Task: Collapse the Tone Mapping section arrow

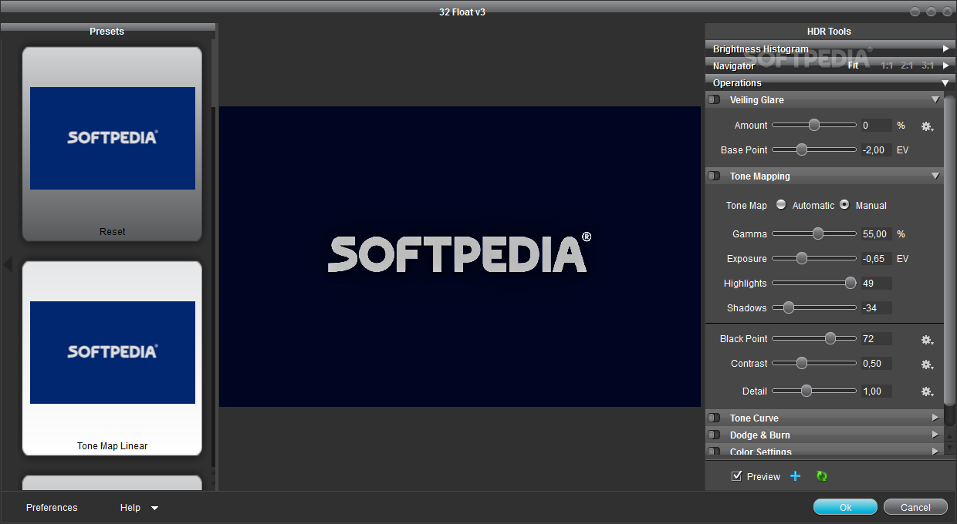Action: [x=935, y=176]
